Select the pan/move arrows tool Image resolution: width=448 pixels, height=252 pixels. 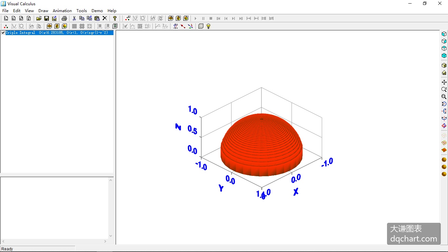(x=444, y=82)
